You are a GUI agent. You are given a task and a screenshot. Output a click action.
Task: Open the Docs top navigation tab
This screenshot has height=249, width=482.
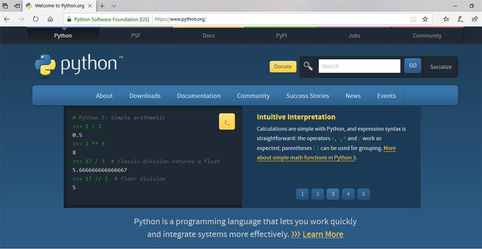(209, 36)
